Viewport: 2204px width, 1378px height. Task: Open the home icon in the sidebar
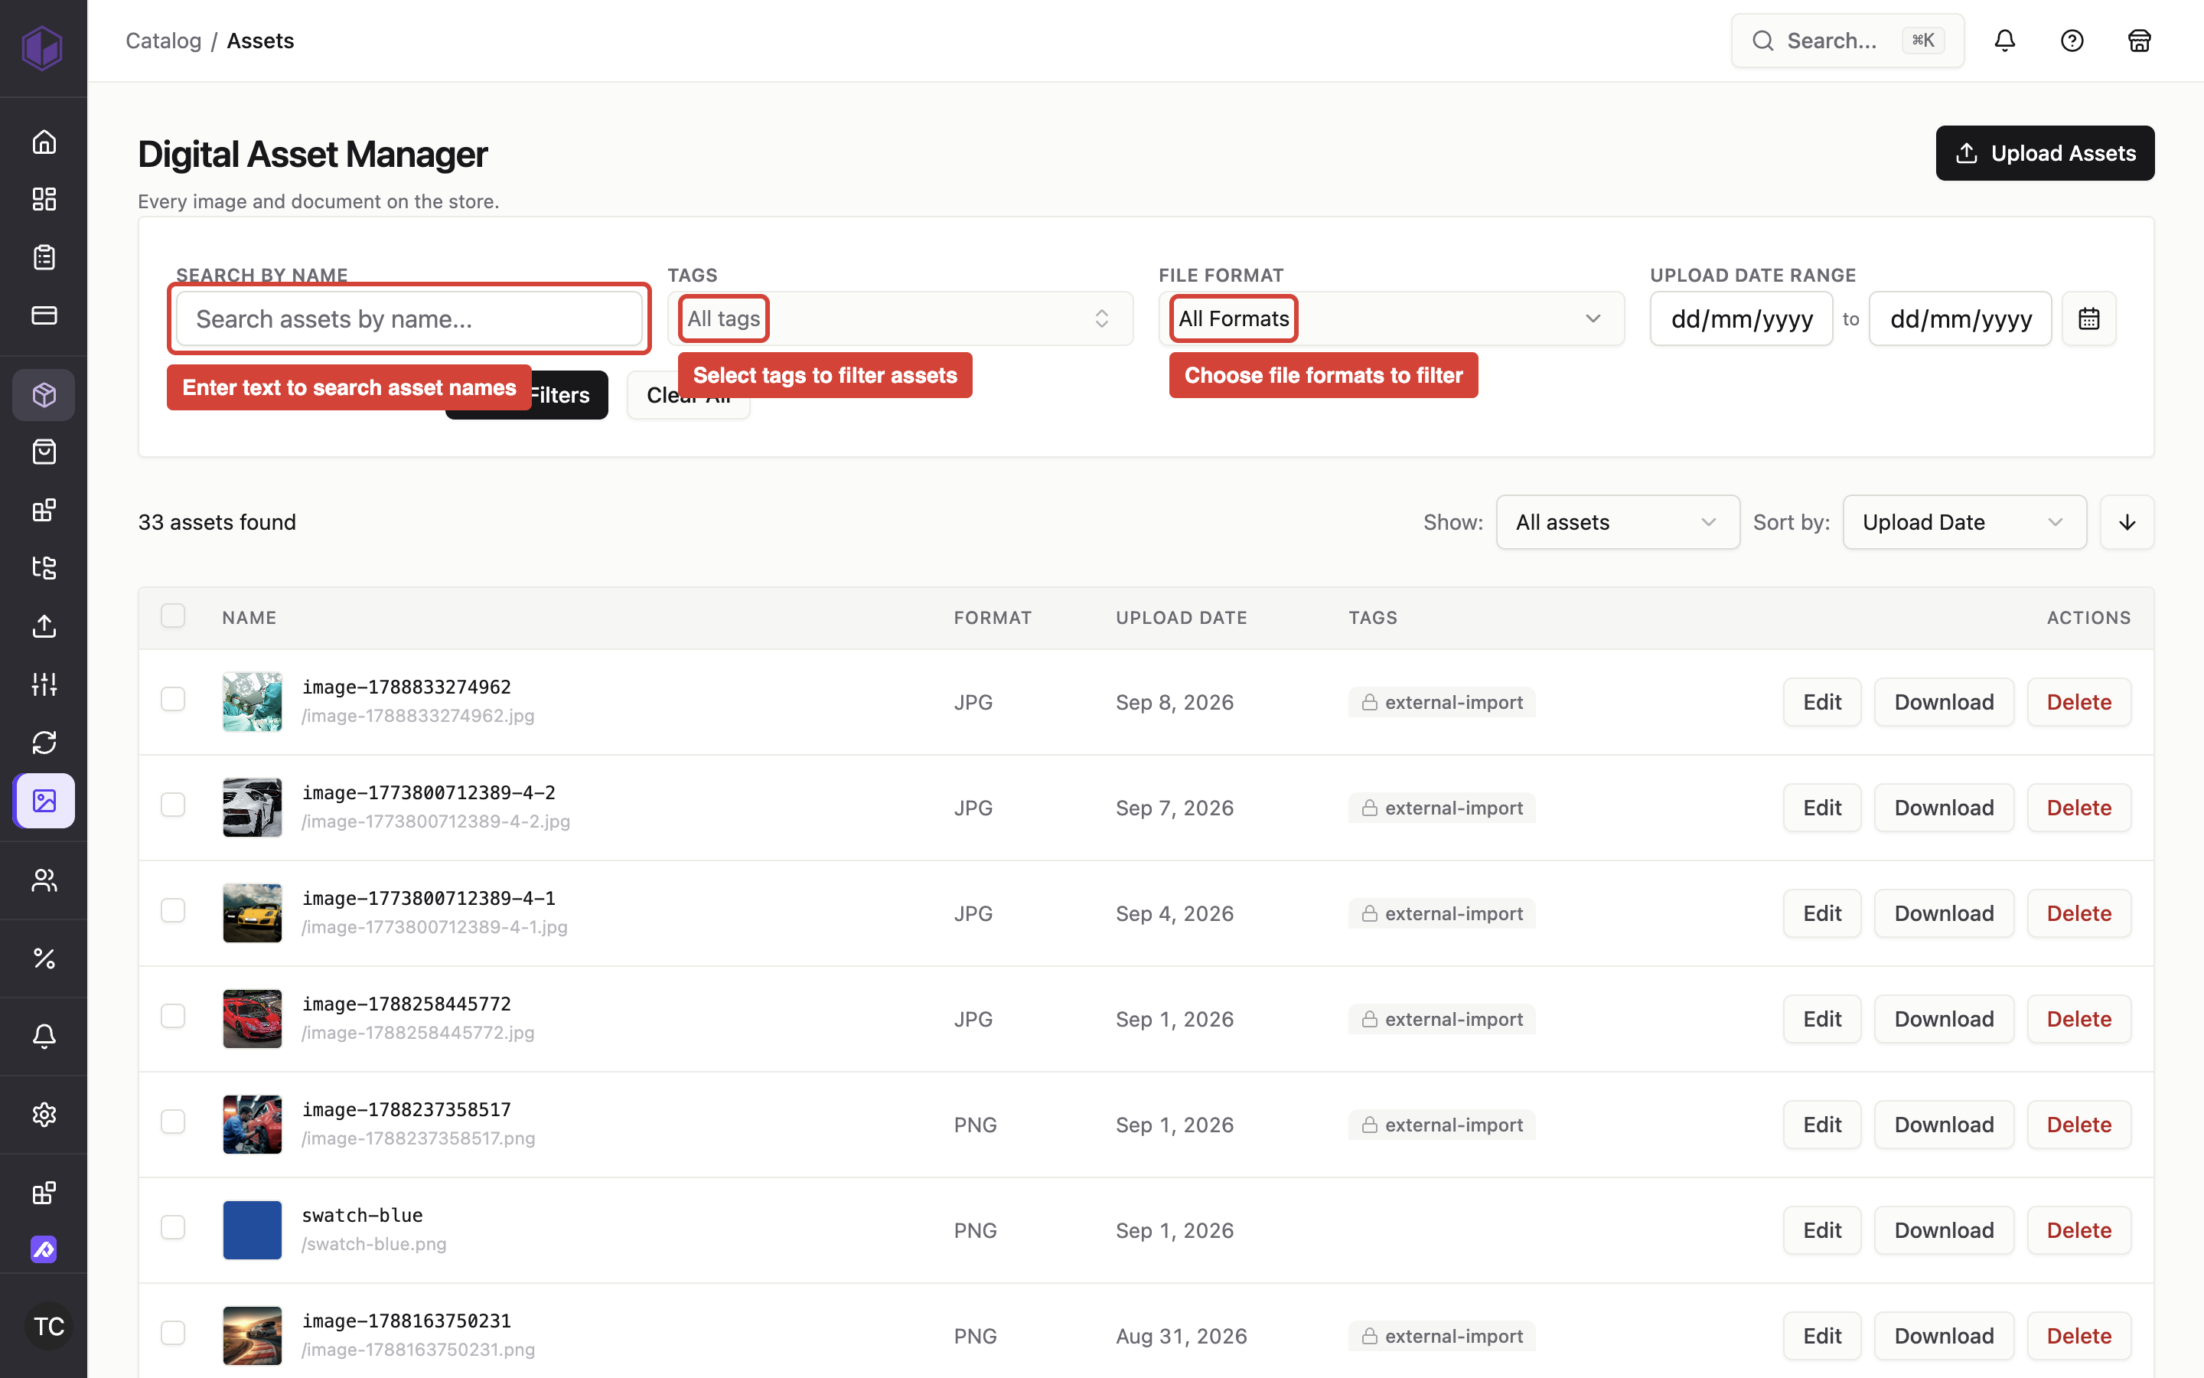pos(44,142)
